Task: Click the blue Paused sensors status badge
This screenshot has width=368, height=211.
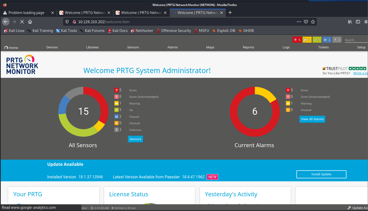Action: [x=327, y=40]
